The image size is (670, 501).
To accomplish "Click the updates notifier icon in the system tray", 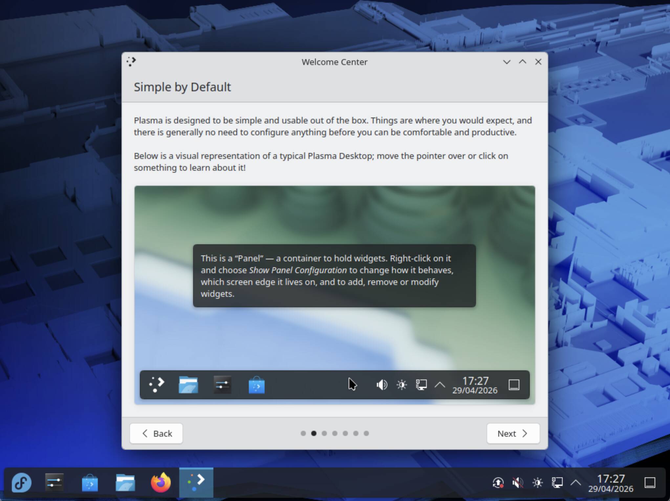I will click(498, 483).
